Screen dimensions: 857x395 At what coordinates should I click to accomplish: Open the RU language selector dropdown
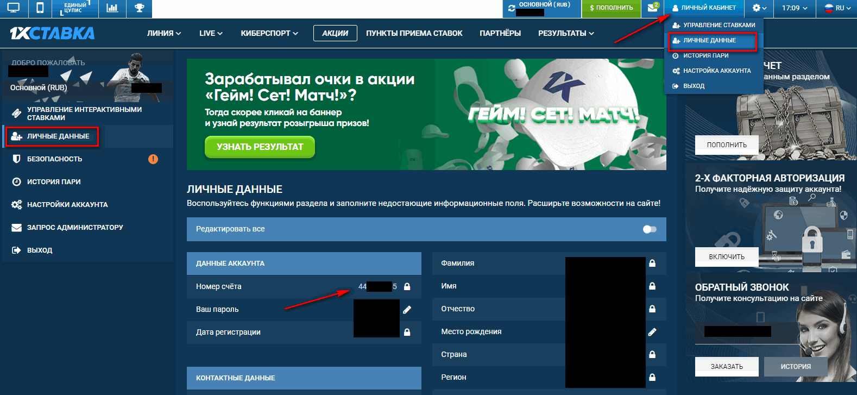click(837, 8)
